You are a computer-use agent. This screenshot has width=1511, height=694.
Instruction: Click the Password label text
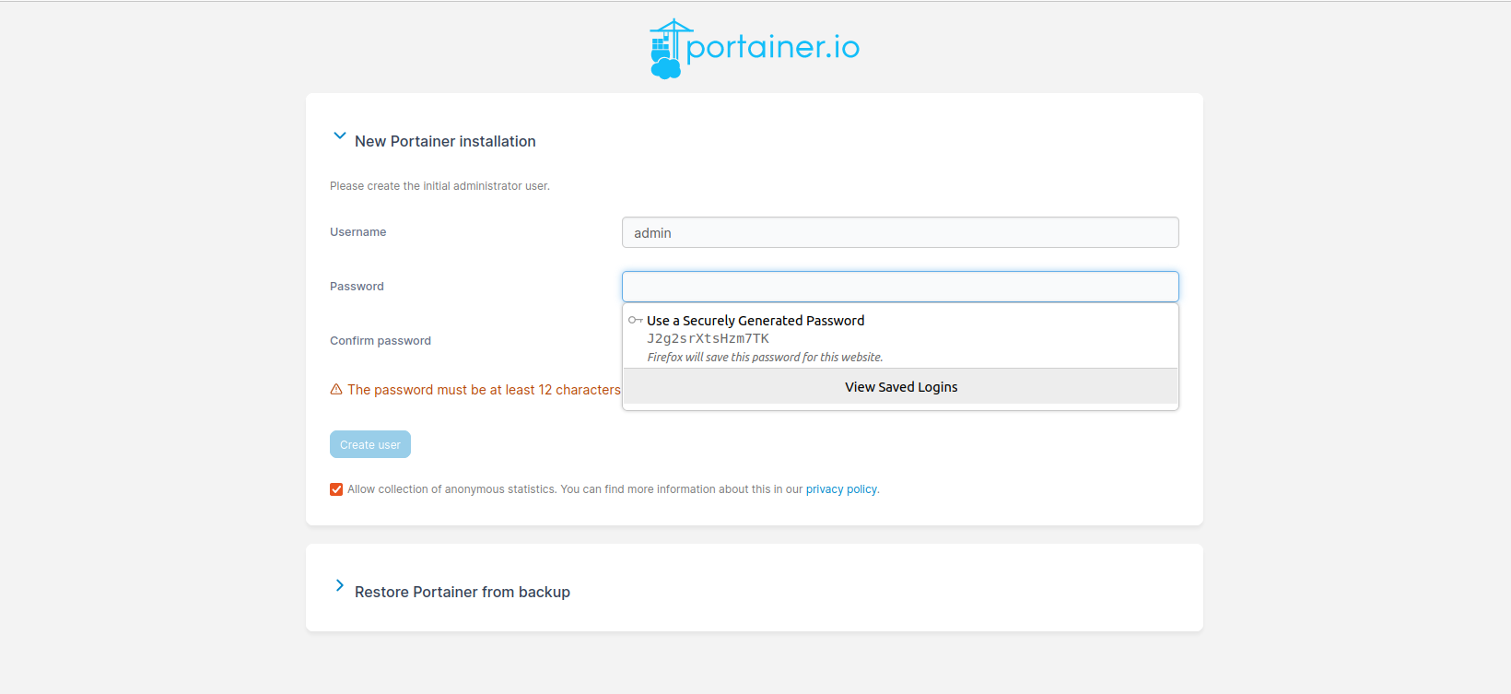point(357,287)
